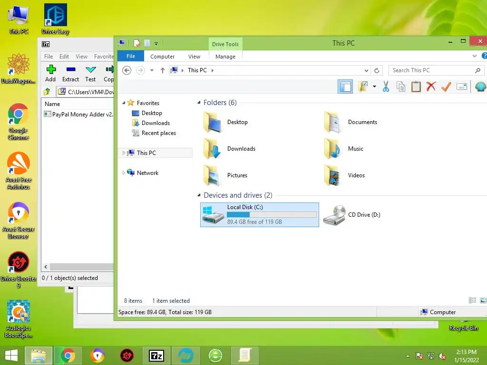Open the Quick Access Toolbar customize dropdown
The image size is (487, 365).
(x=156, y=43)
